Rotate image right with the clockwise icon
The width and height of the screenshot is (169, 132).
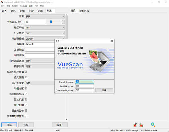pos(141,125)
